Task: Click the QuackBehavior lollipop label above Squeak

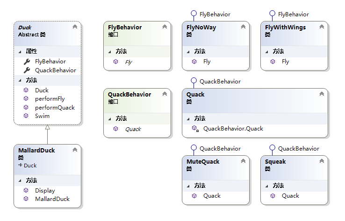Action: tap(298, 148)
